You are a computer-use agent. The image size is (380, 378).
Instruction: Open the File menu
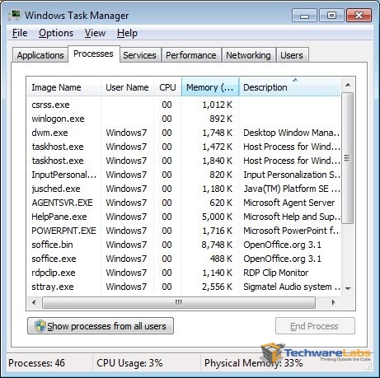20,33
